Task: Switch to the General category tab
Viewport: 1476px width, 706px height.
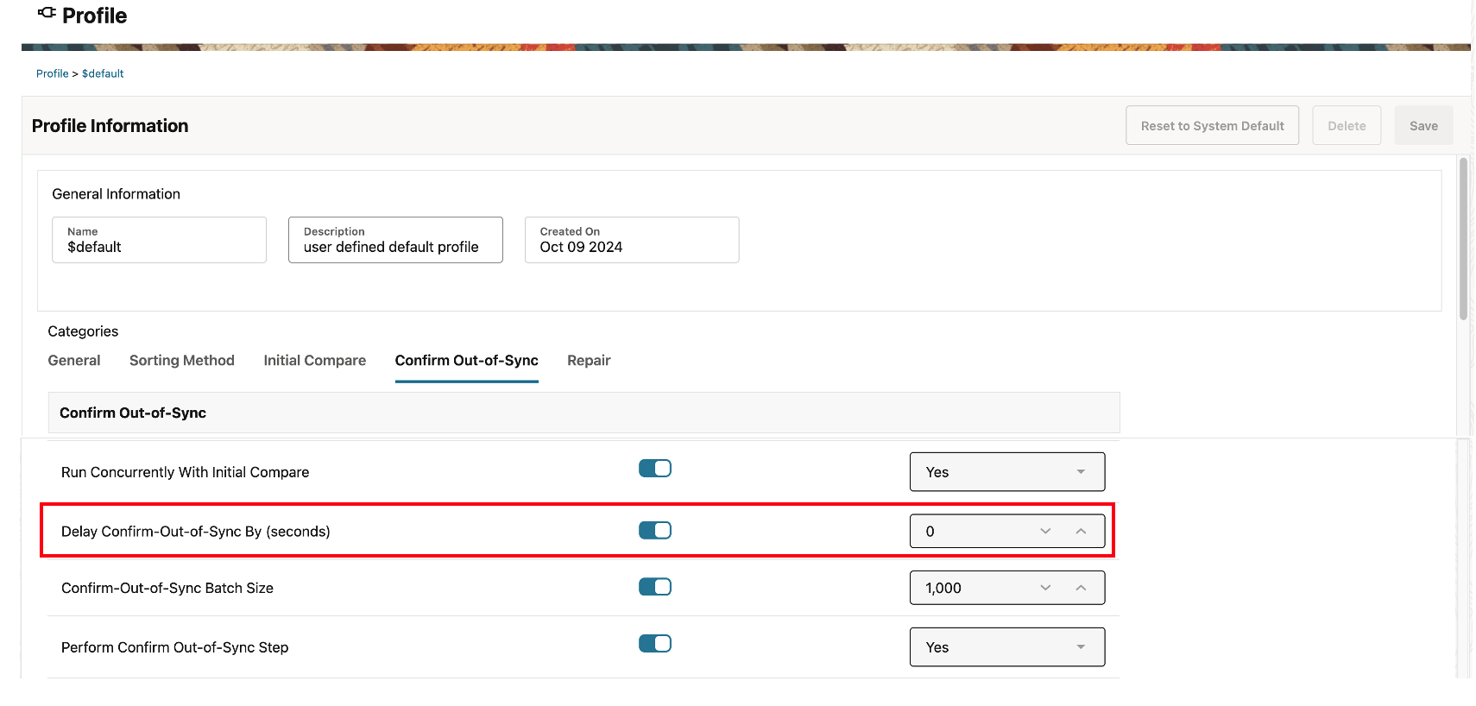Action: tap(74, 361)
